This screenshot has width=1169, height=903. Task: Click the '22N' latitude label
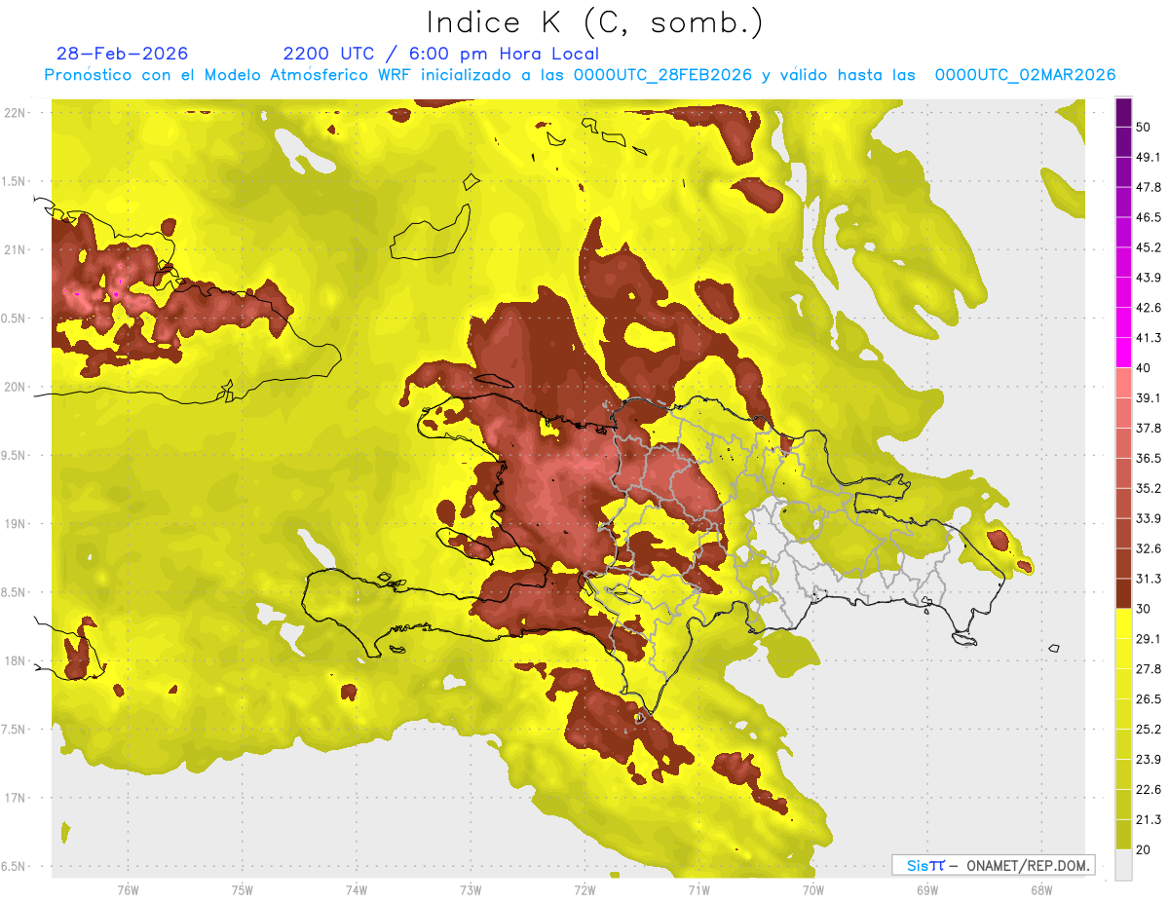pyautogui.click(x=15, y=112)
